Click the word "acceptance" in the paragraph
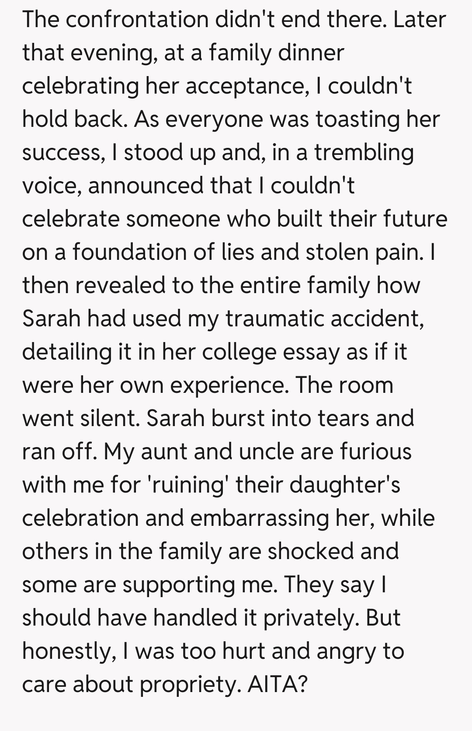Image resolution: width=472 pixels, height=731 pixels. (x=244, y=86)
